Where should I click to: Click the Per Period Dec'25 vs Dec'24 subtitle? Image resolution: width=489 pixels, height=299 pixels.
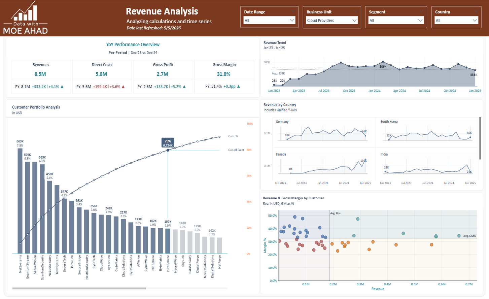click(x=133, y=53)
